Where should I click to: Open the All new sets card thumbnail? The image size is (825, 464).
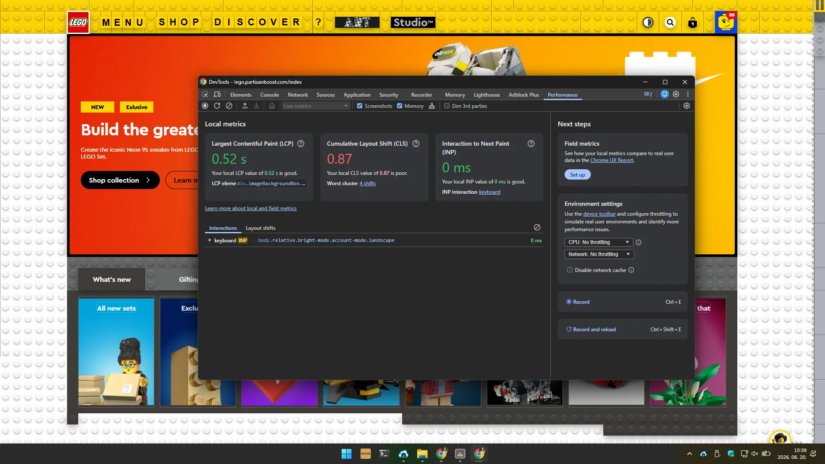pyautogui.click(x=116, y=351)
